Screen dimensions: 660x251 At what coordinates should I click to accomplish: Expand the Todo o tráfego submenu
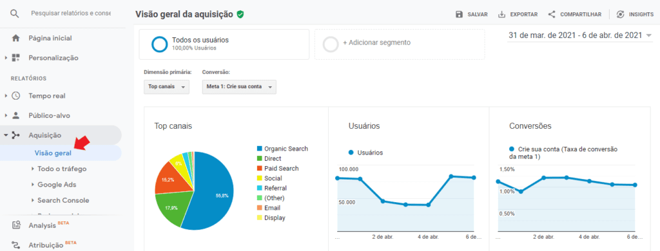tap(33, 169)
